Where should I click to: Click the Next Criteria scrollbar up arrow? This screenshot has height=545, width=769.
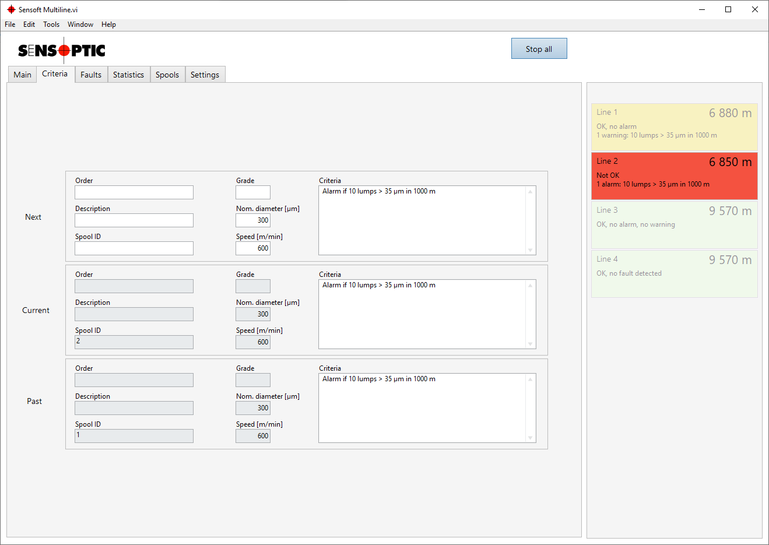tap(531, 191)
